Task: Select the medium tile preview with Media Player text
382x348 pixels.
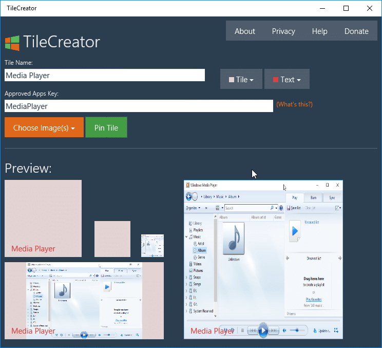Action: tap(43, 218)
